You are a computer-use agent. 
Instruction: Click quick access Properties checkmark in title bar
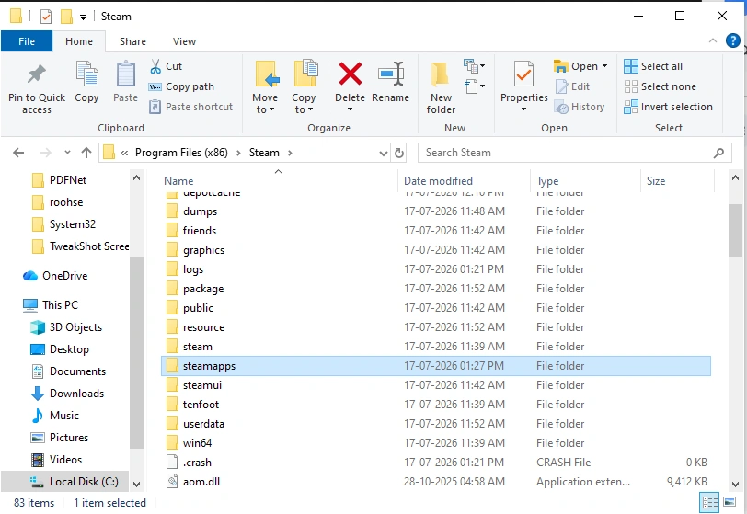tap(46, 17)
